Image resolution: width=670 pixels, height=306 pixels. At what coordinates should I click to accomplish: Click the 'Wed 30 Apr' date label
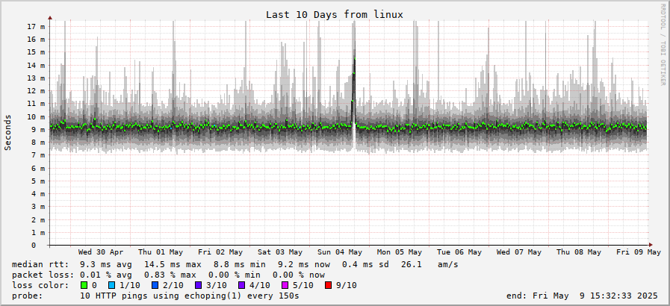(x=101, y=252)
